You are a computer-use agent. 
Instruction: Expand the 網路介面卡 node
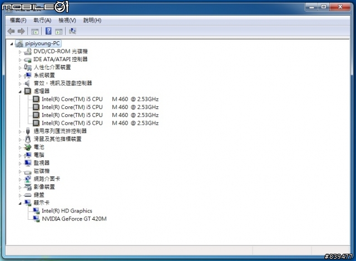(x=20, y=179)
